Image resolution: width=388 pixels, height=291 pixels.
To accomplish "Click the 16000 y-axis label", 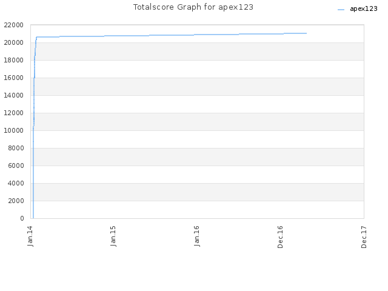I will [13, 78].
